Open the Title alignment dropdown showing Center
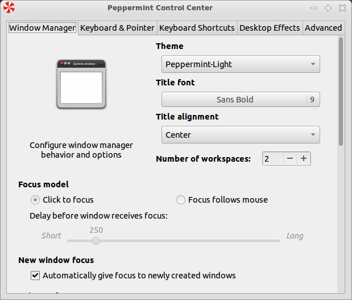This screenshot has height=300, width=352. [x=241, y=135]
